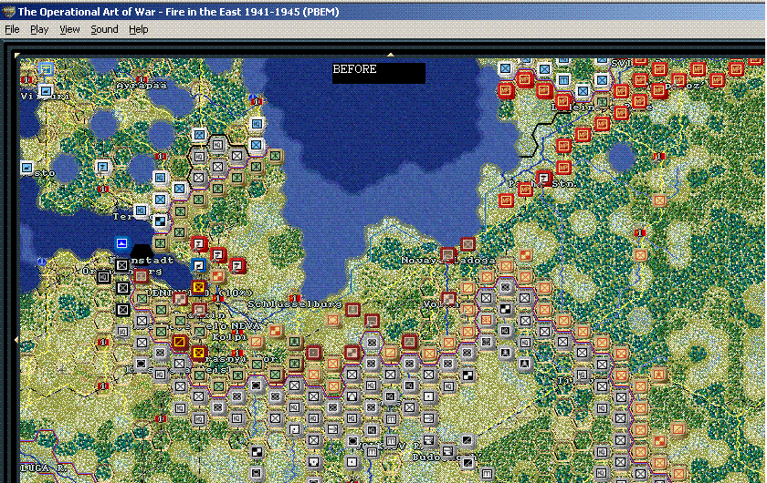Viewport: 767px width, 483px height.
Task: Open the Play menu
Action: point(39,29)
